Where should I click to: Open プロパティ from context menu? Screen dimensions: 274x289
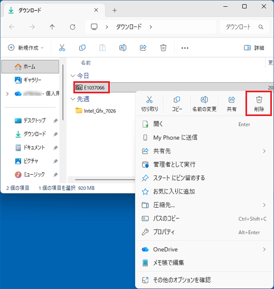pos(204,232)
